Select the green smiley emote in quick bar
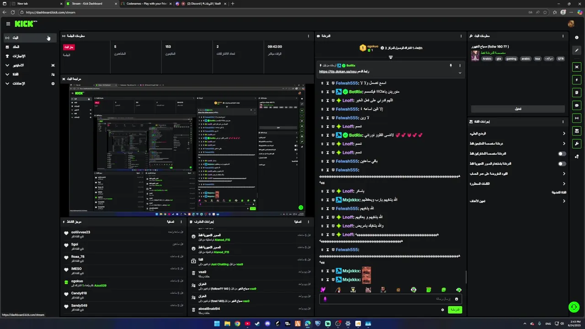This screenshot has height=329, width=585. [444, 290]
